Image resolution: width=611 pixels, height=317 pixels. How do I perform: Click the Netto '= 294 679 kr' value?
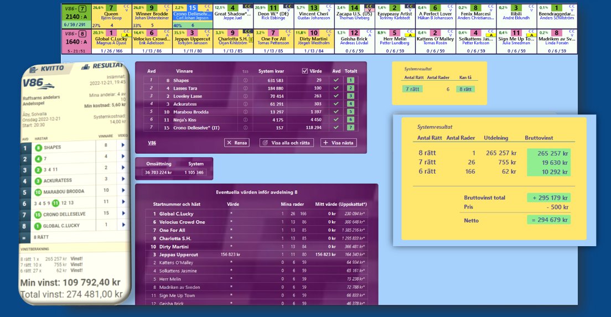click(548, 220)
